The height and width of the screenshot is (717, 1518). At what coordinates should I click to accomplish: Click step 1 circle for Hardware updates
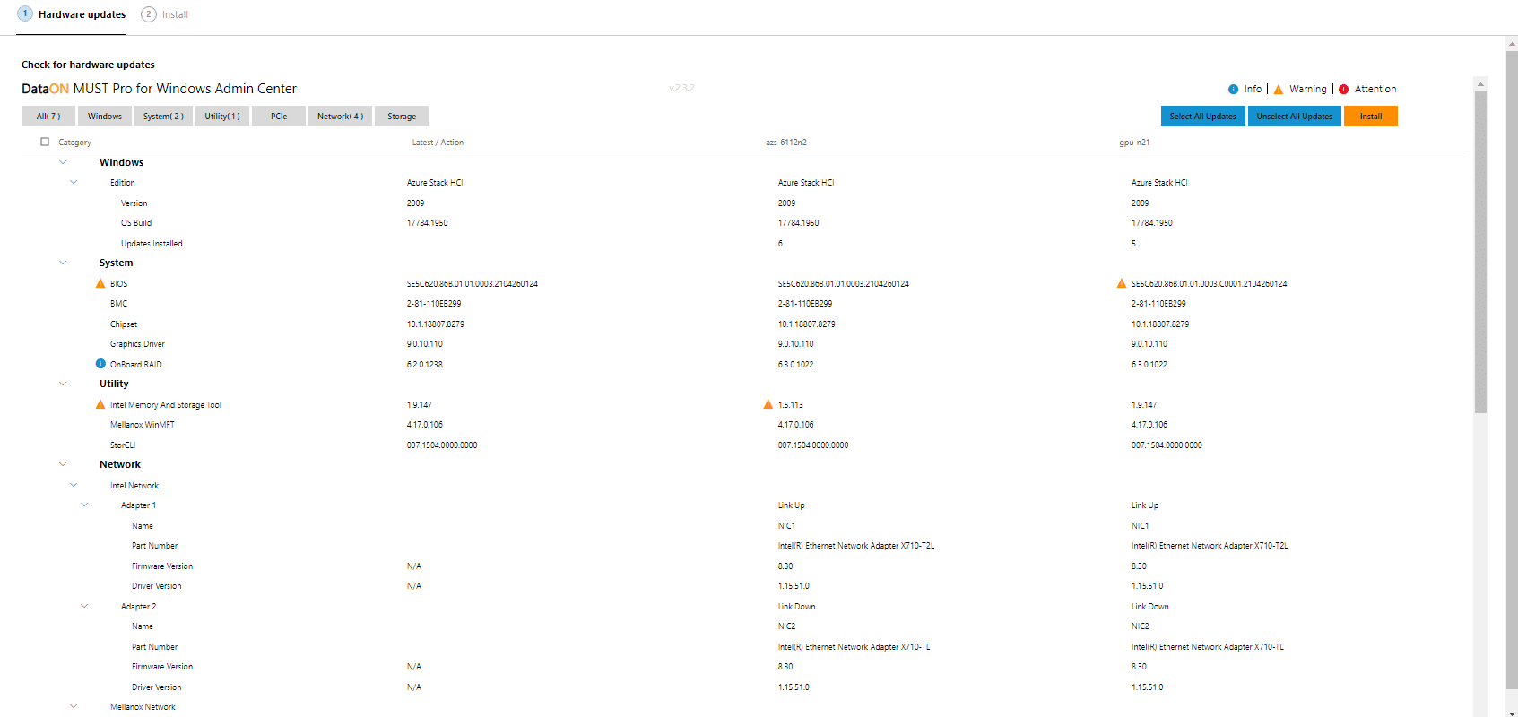pyautogui.click(x=25, y=14)
